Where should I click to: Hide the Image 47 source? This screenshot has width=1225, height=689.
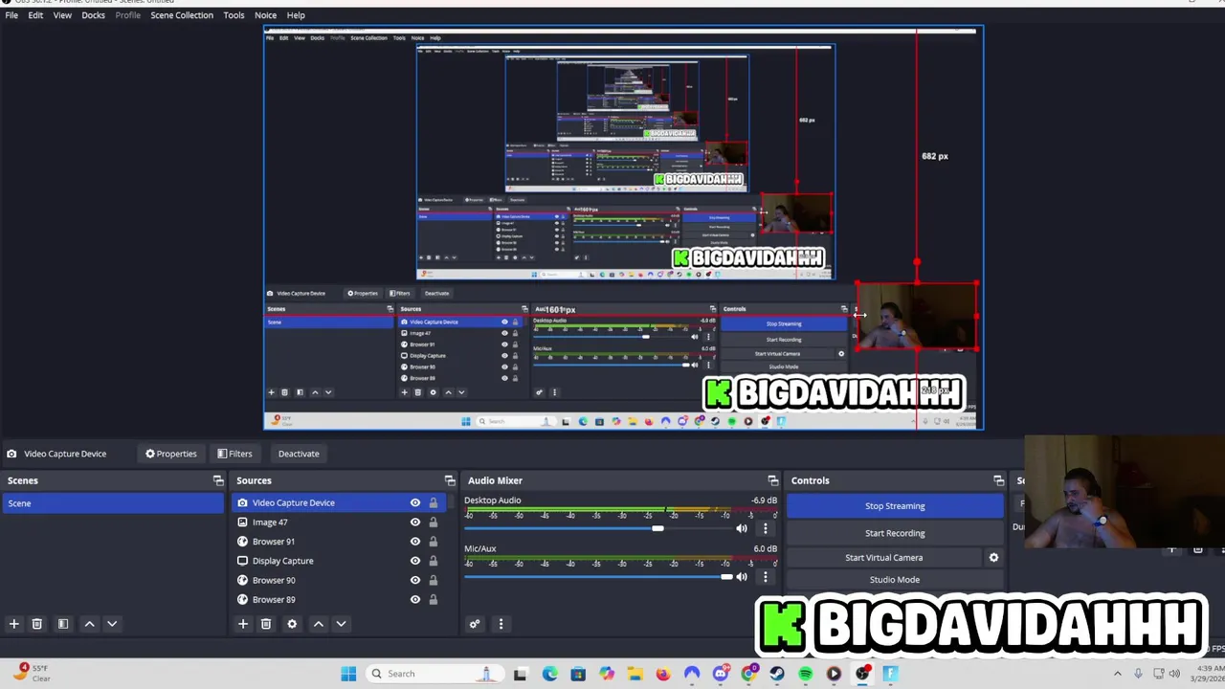pos(415,522)
